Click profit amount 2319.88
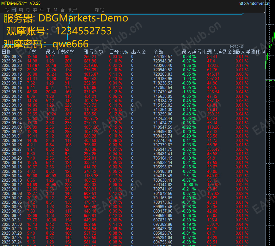This screenshot has width=275, height=246. click(91, 65)
